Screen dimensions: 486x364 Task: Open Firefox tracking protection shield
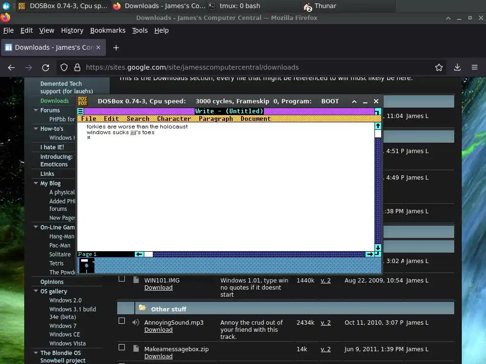click(x=64, y=67)
